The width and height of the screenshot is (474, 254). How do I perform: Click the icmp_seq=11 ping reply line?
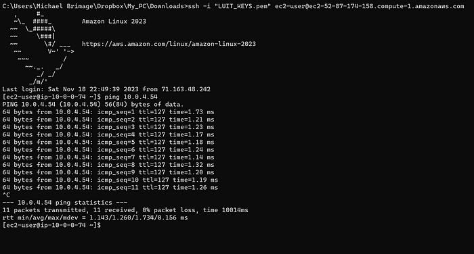tap(110, 187)
